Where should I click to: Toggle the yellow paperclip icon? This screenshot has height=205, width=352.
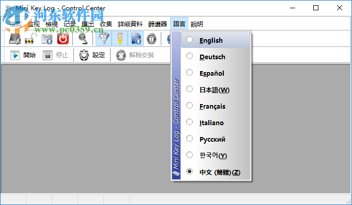[120, 39]
